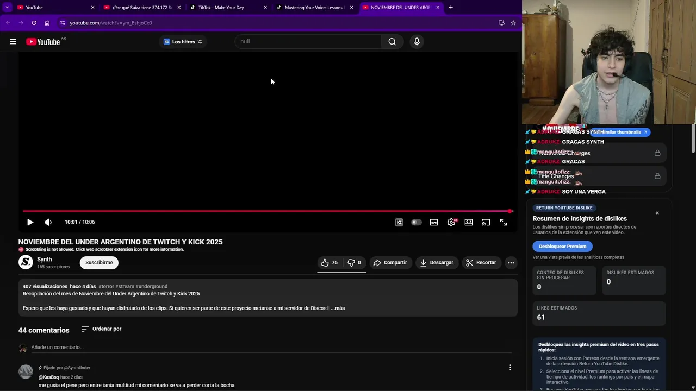Open the Synth channel name link
This screenshot has width=696, height=391.
coord(45,260)
